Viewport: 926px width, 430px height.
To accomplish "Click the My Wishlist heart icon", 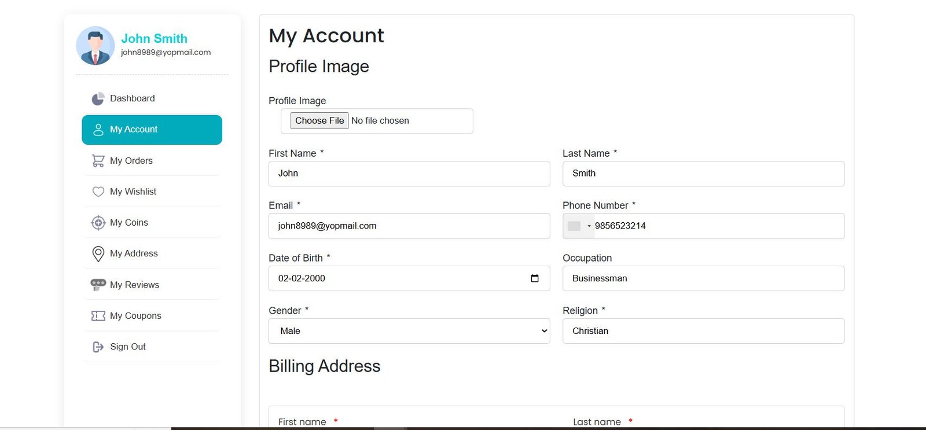I will point(98,192).
